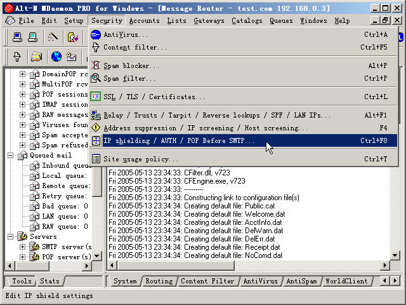Click the Servers tree node icon
This screenshot has height=305, width=406.
coord(22,236)
